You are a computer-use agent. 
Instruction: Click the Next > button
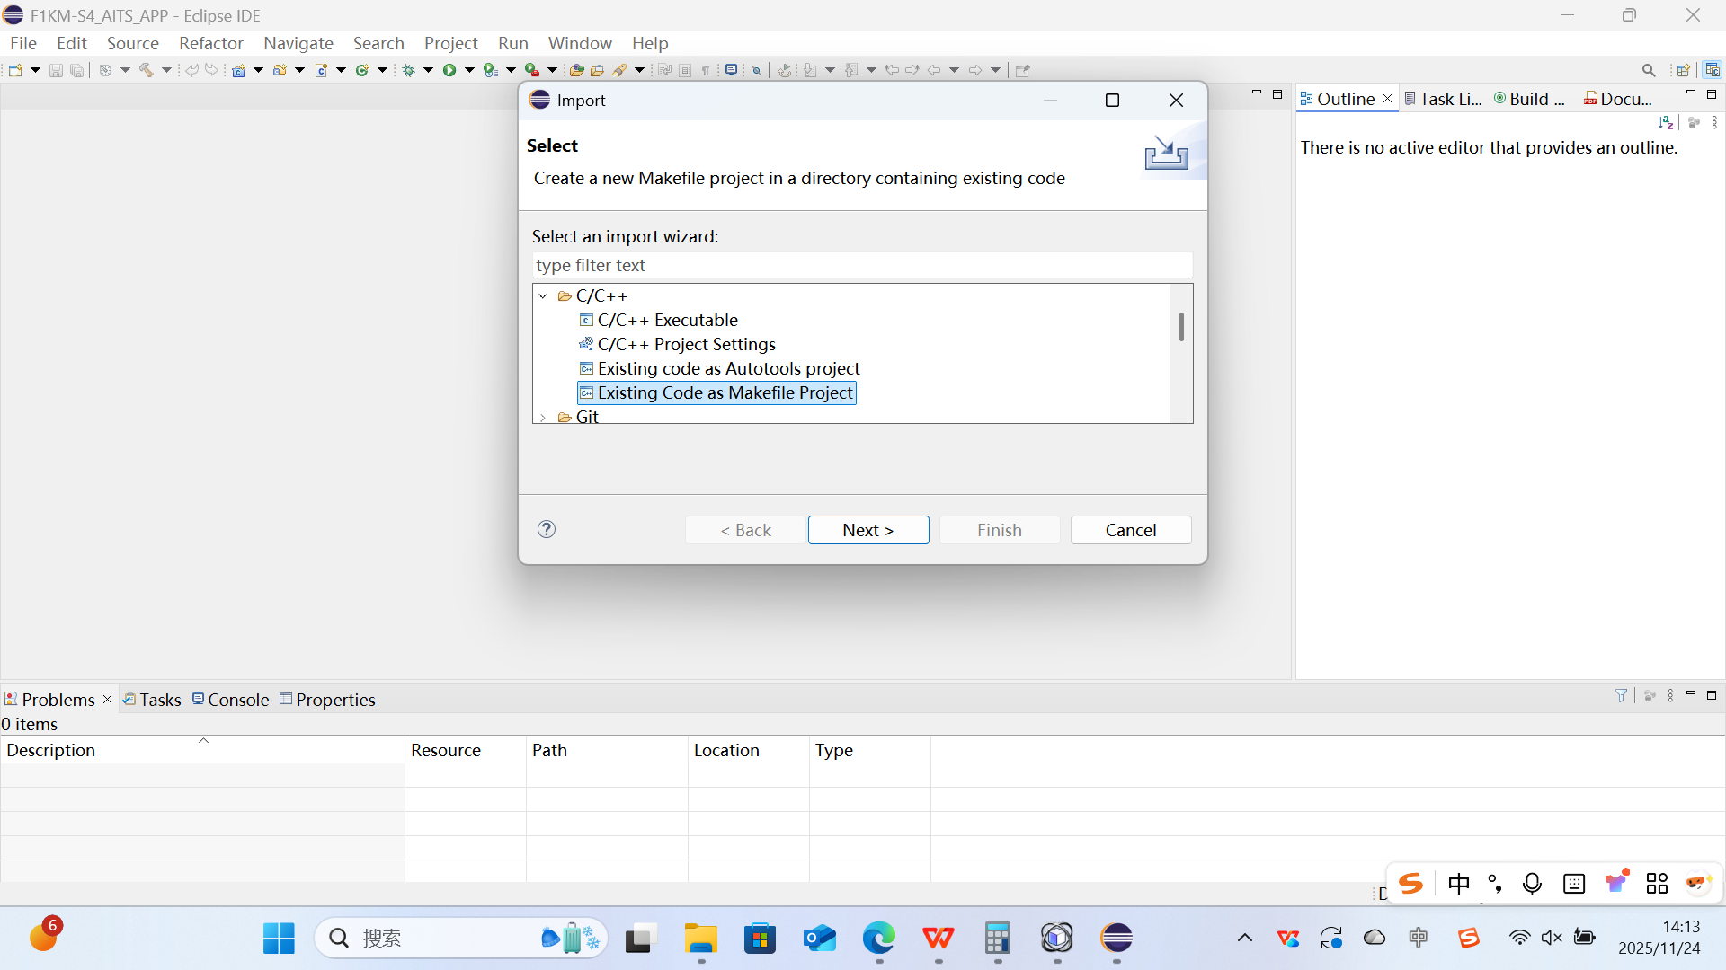(x=868, y=530)
